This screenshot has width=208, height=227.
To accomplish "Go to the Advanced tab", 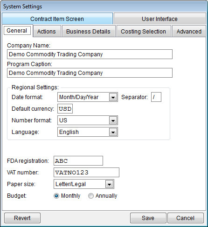I will coord(189,32).
